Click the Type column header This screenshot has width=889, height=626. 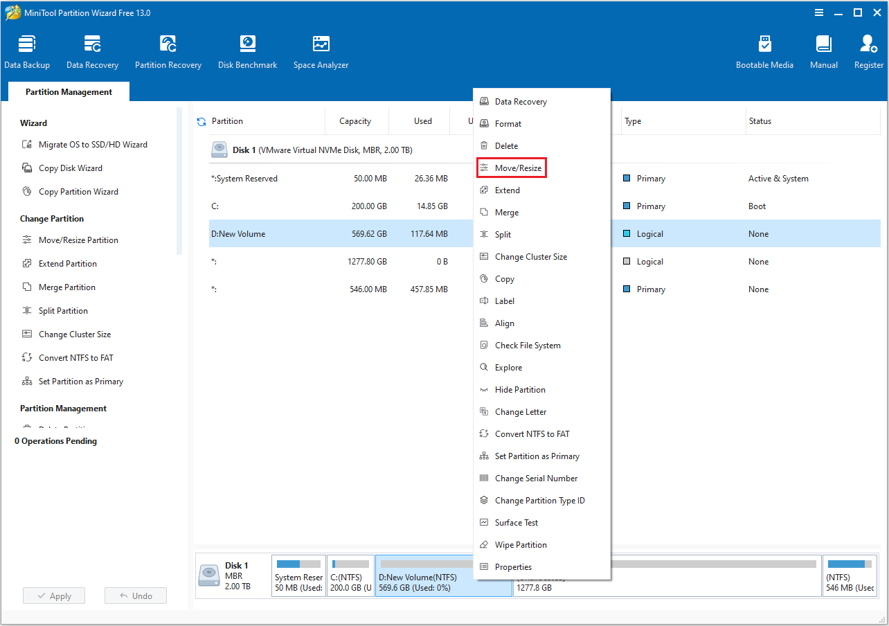tap(683, 121)
